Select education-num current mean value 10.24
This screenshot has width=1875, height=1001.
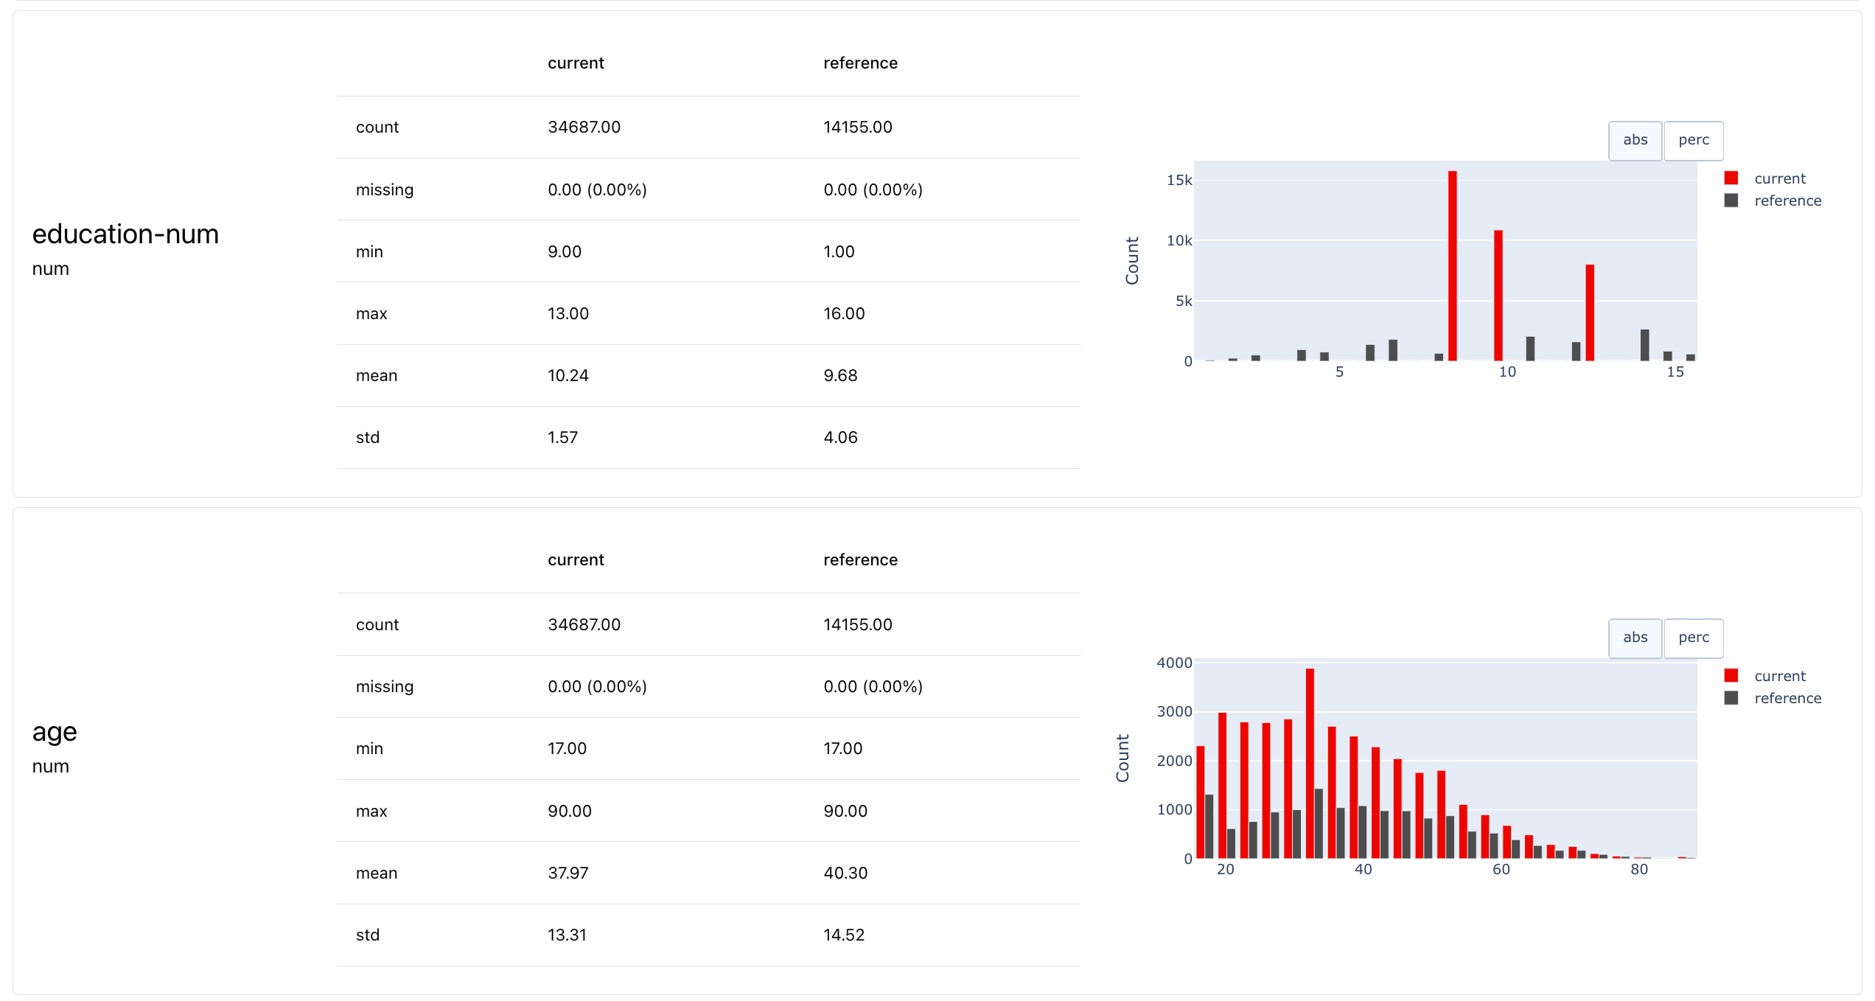pos(568,376)
